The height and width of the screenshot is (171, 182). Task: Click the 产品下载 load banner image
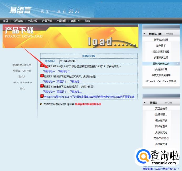70,36
